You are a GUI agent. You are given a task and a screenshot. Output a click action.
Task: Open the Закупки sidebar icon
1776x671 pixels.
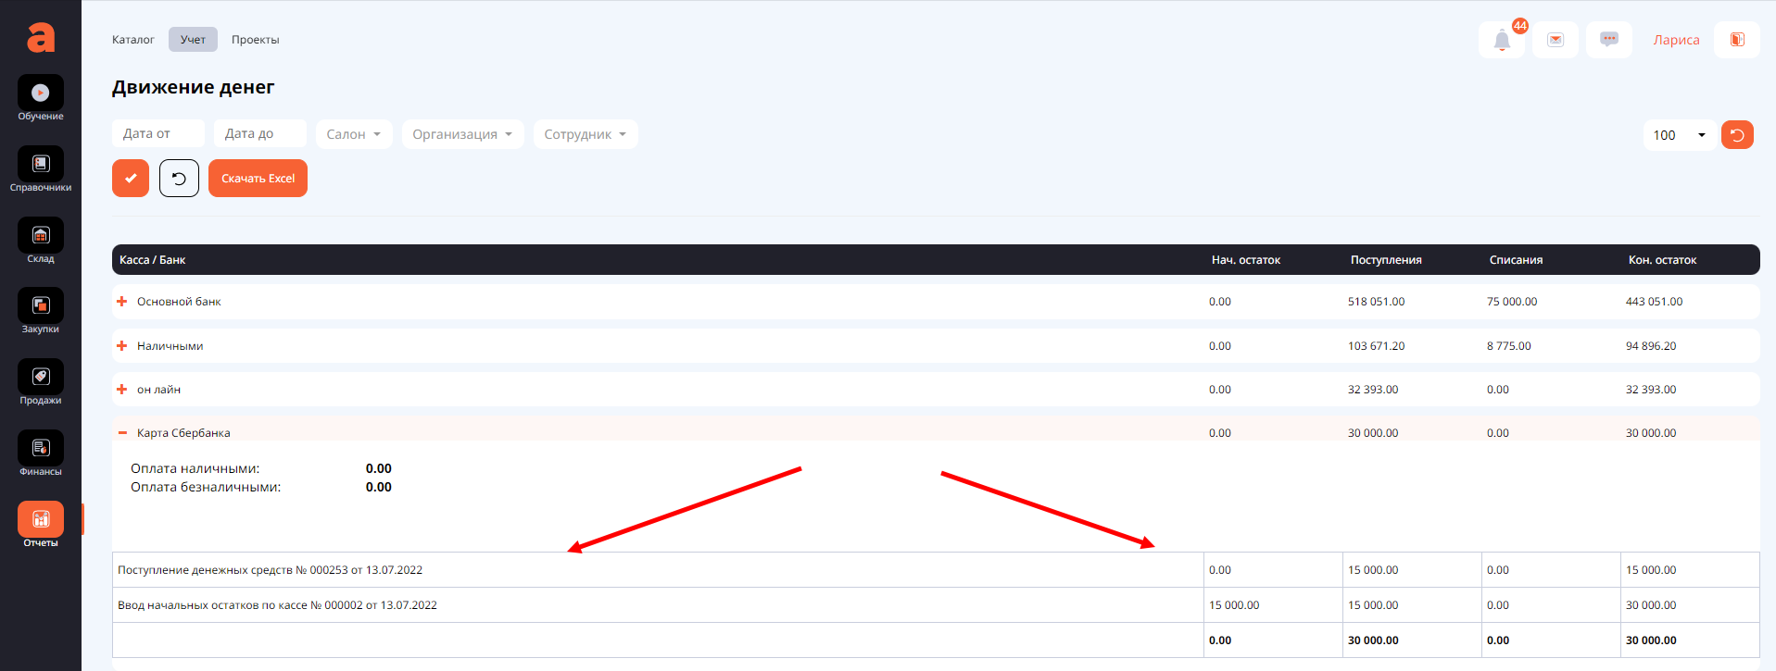(x=41, y=306)
